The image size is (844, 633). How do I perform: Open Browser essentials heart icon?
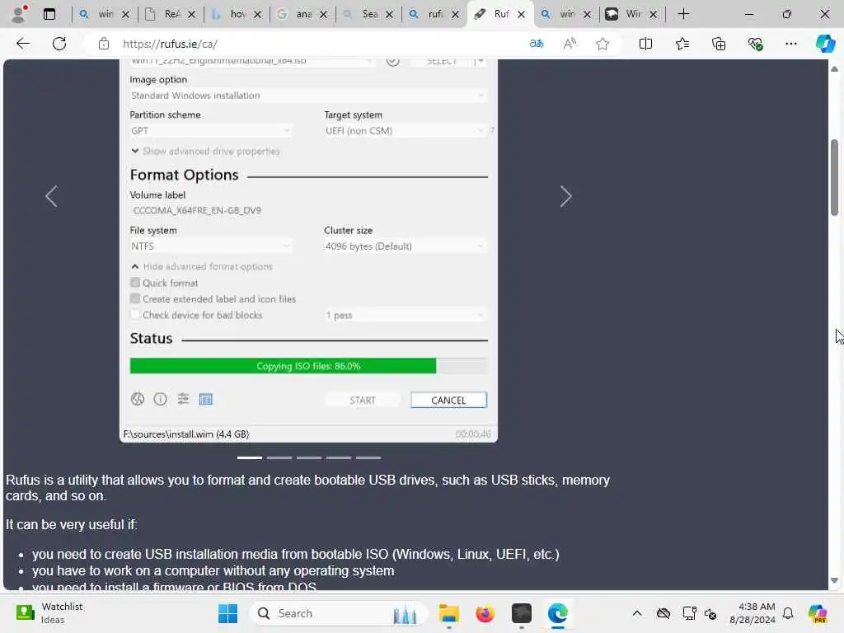coord(755,44)
